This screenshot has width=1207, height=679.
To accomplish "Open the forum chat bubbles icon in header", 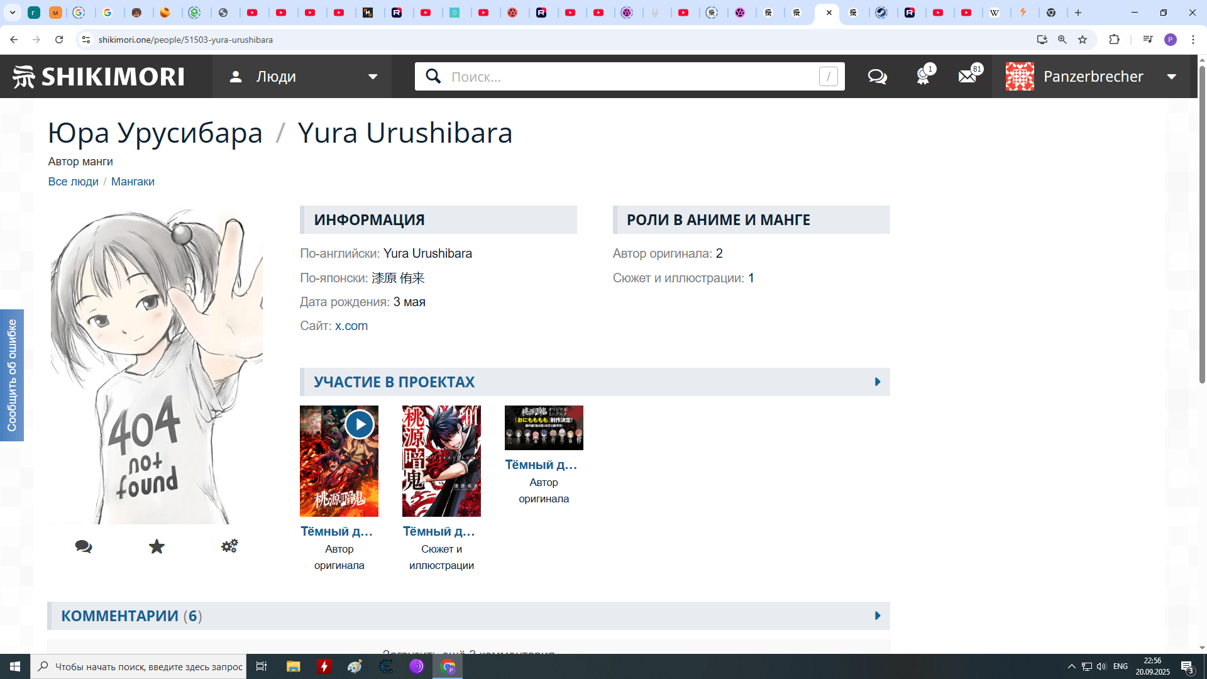I will (x=877, y=77).
